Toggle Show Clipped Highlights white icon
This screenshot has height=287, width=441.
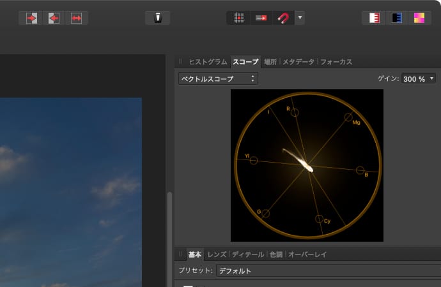click(374, 18)
